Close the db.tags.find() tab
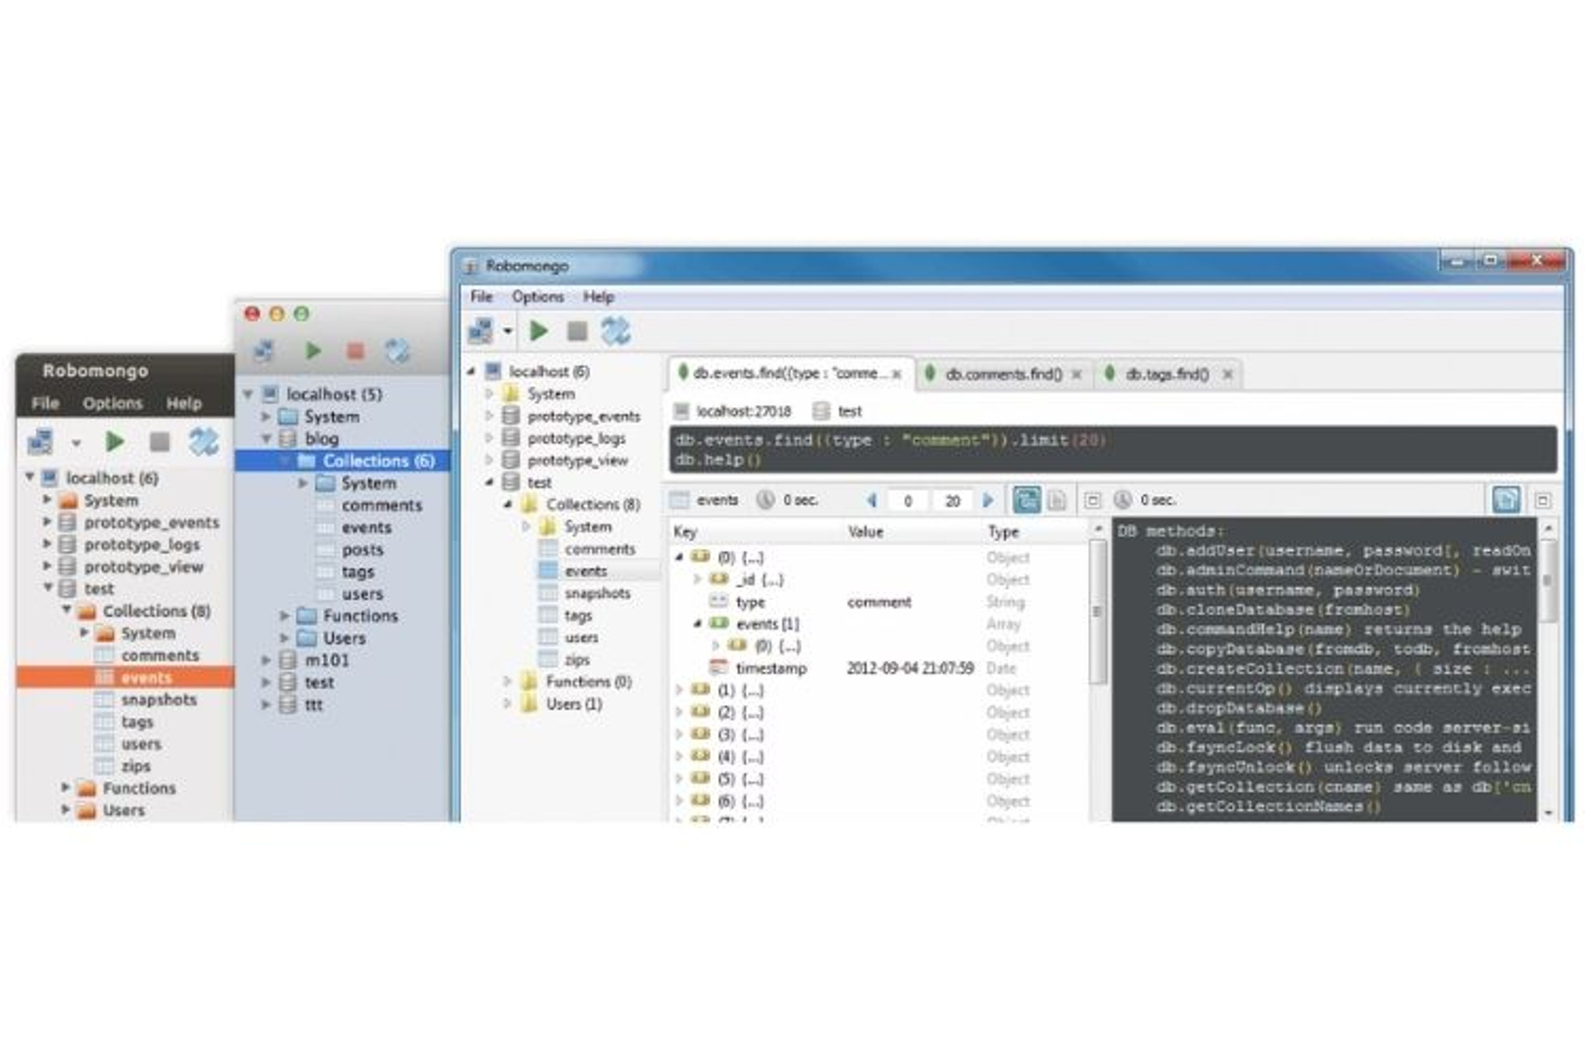 pyautogui.click(x=1228, y=375)
